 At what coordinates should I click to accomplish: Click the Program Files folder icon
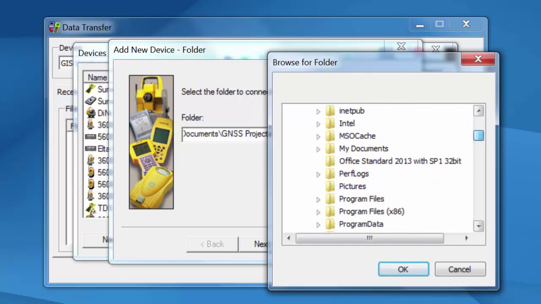[330, 199]
